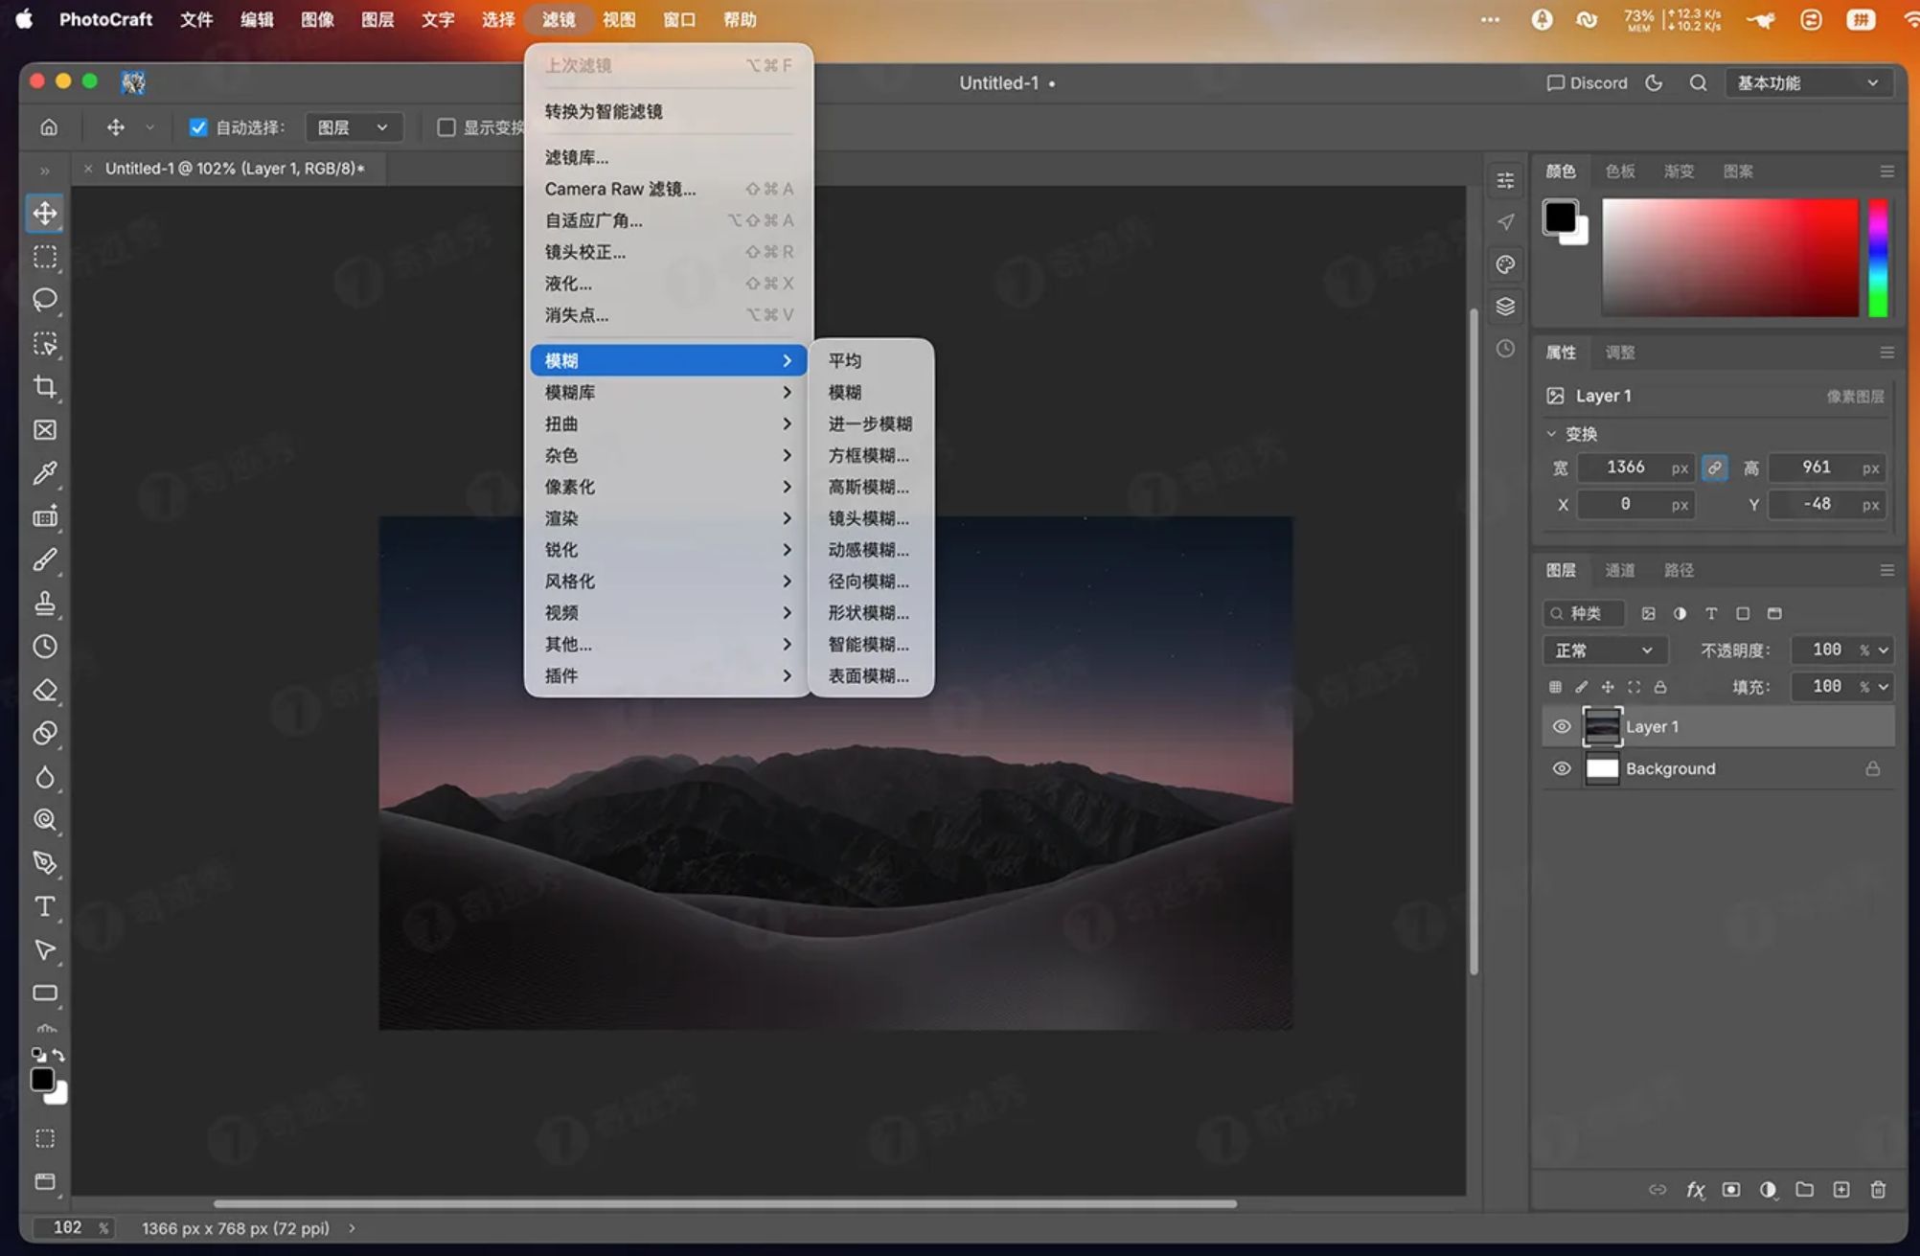
Task: Hide Layer 1 using its eye icon
Action: point(1561,726)
